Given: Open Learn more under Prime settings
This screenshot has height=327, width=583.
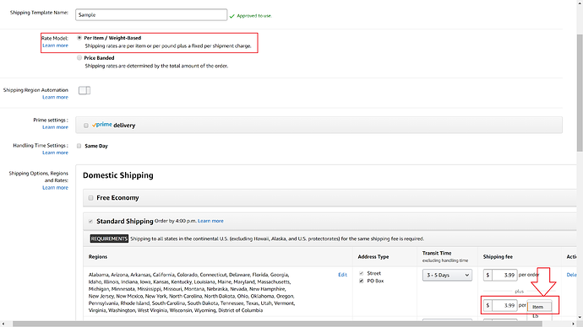Looking at the screenshot, I should (55, 127).
